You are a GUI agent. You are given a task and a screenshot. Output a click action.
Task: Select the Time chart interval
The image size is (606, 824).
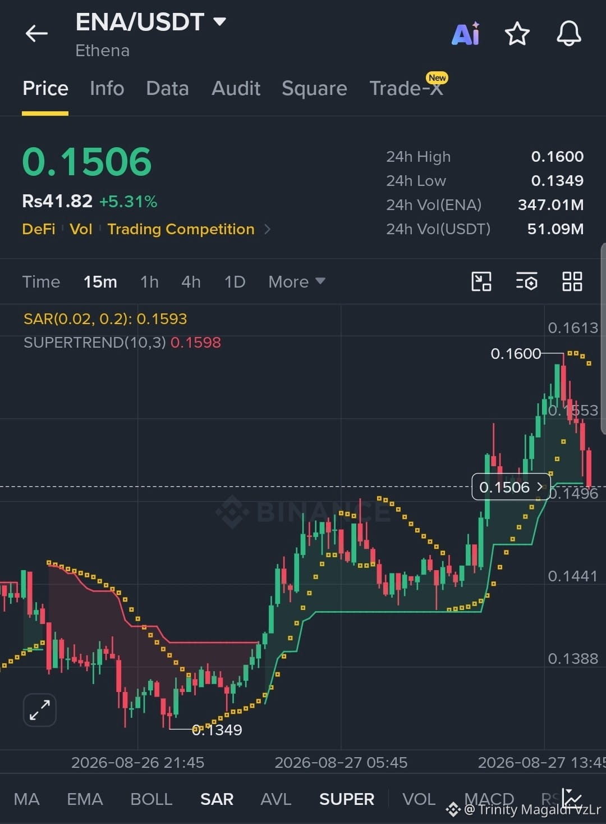(41, 281)
